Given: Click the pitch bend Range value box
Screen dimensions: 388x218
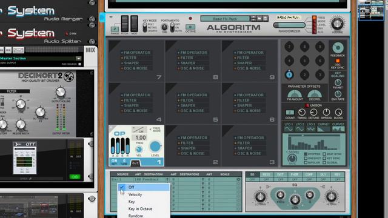Looking at the screenshot, I should pos(115,28).
